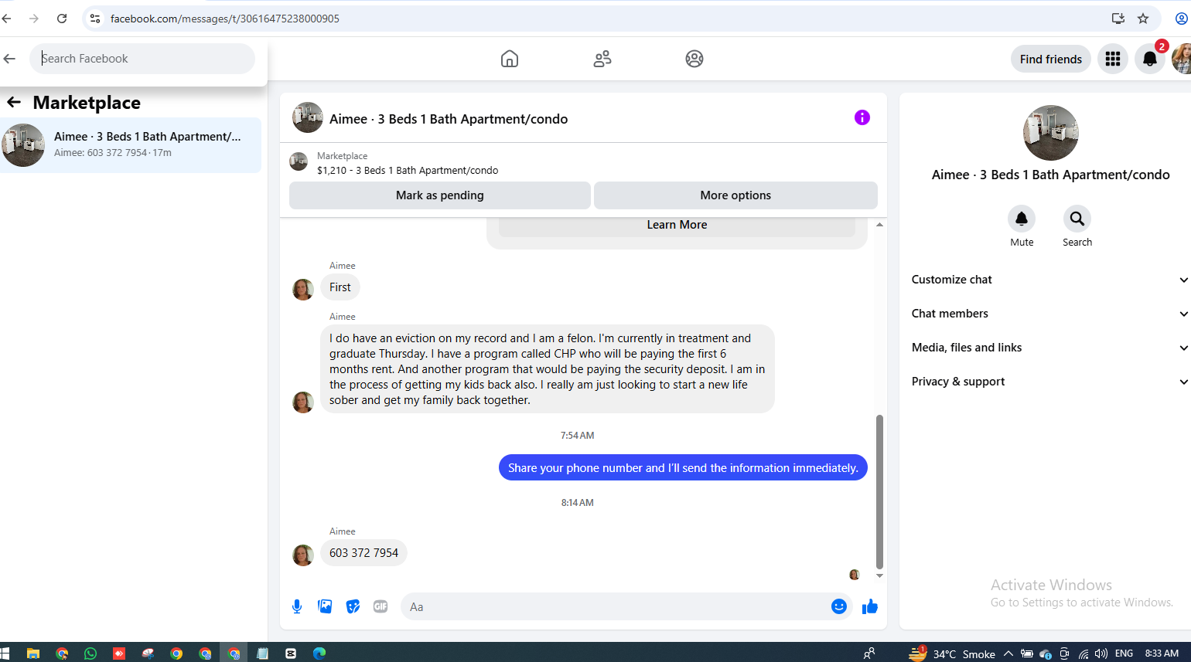Open the Friends icon in top navigation
This screenshot has height=662, width=1191.
pyautogui.click(x=602, y=59)
